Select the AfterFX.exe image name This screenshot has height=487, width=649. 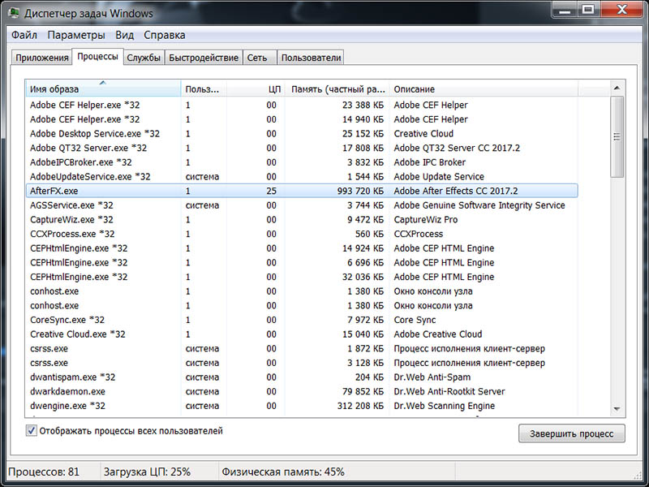54,191
